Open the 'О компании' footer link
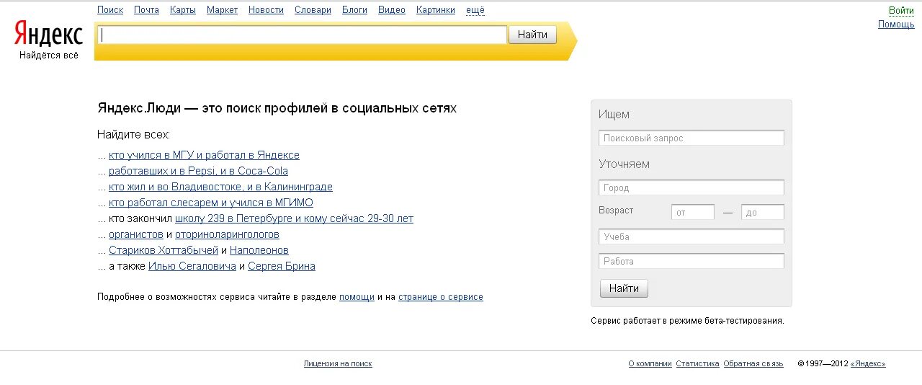This screenshot has height=385, width=922. (x=650, y=364)
